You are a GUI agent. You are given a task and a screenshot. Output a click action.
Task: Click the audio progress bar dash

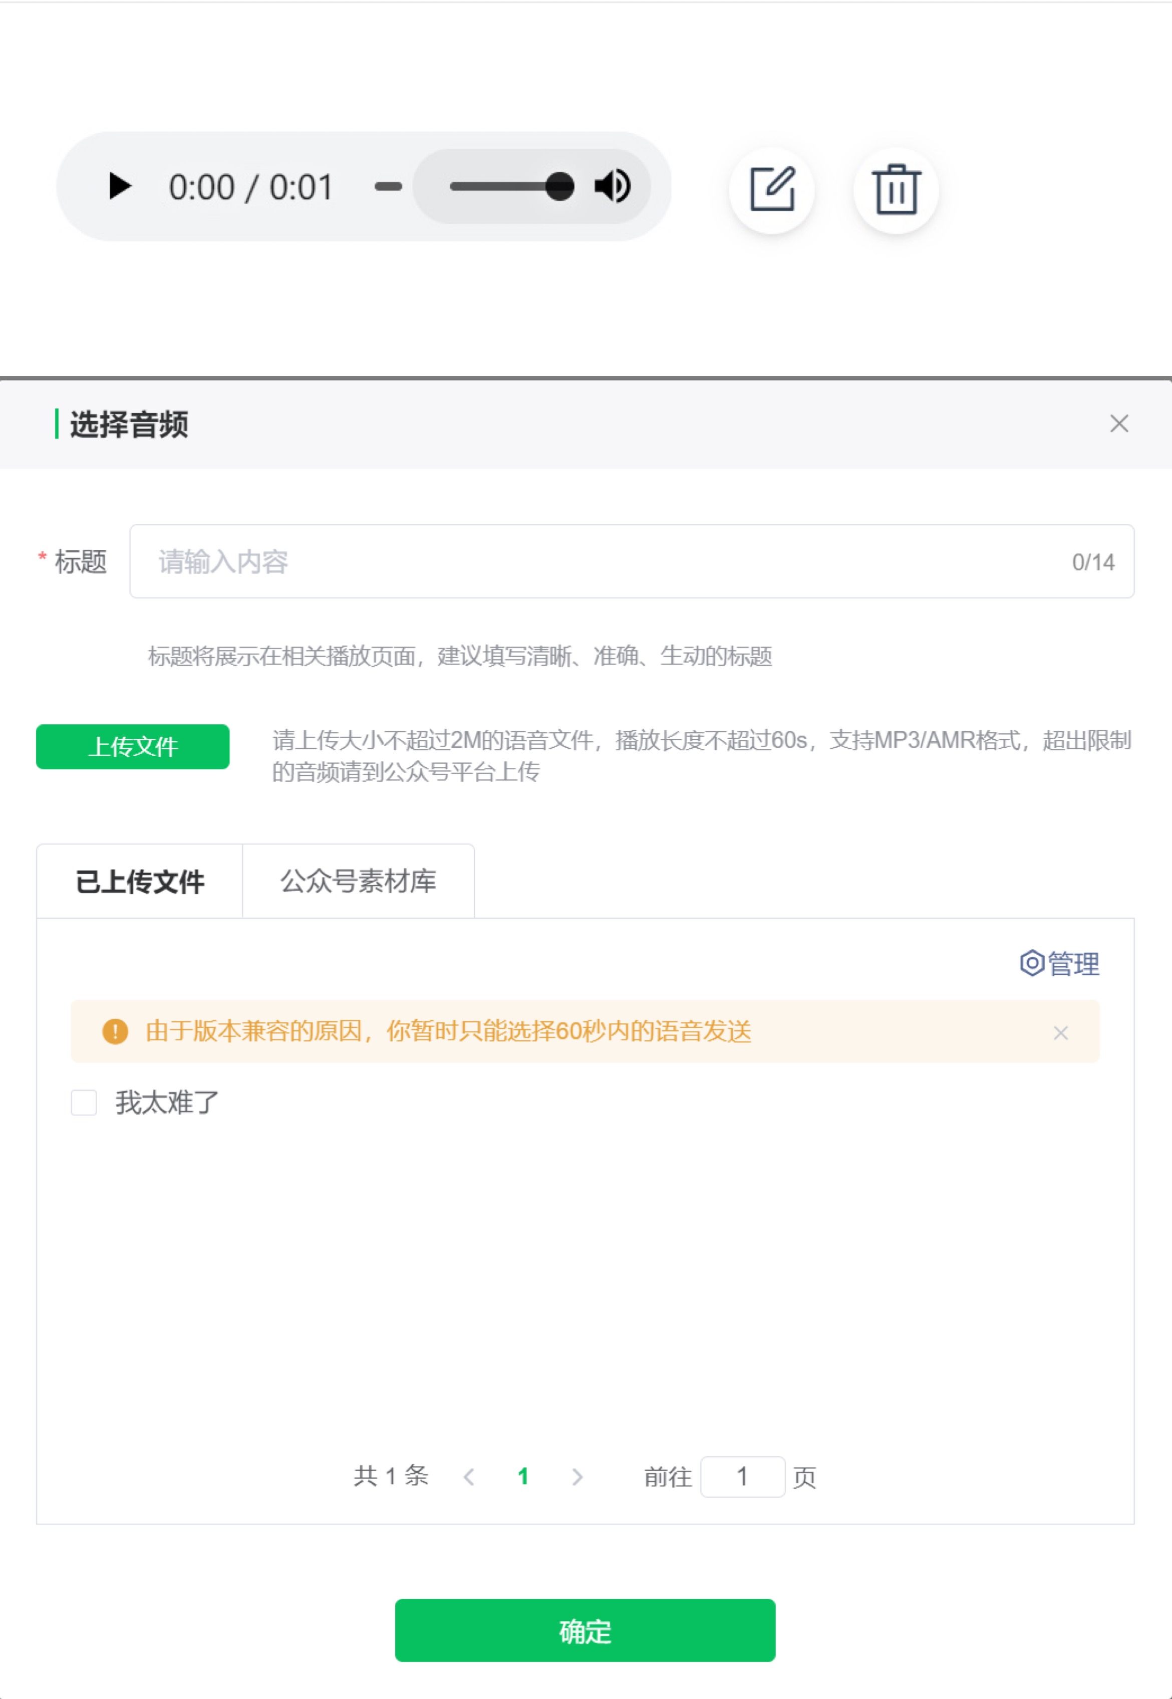click(388, 186)
